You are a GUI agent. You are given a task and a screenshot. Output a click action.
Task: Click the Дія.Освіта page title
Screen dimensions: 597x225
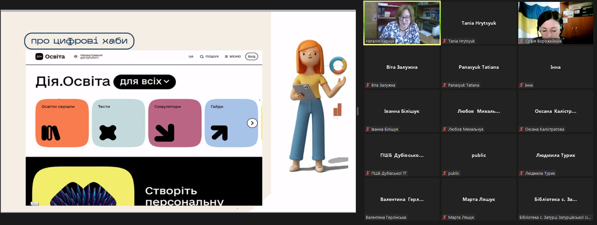click(73, 81)
